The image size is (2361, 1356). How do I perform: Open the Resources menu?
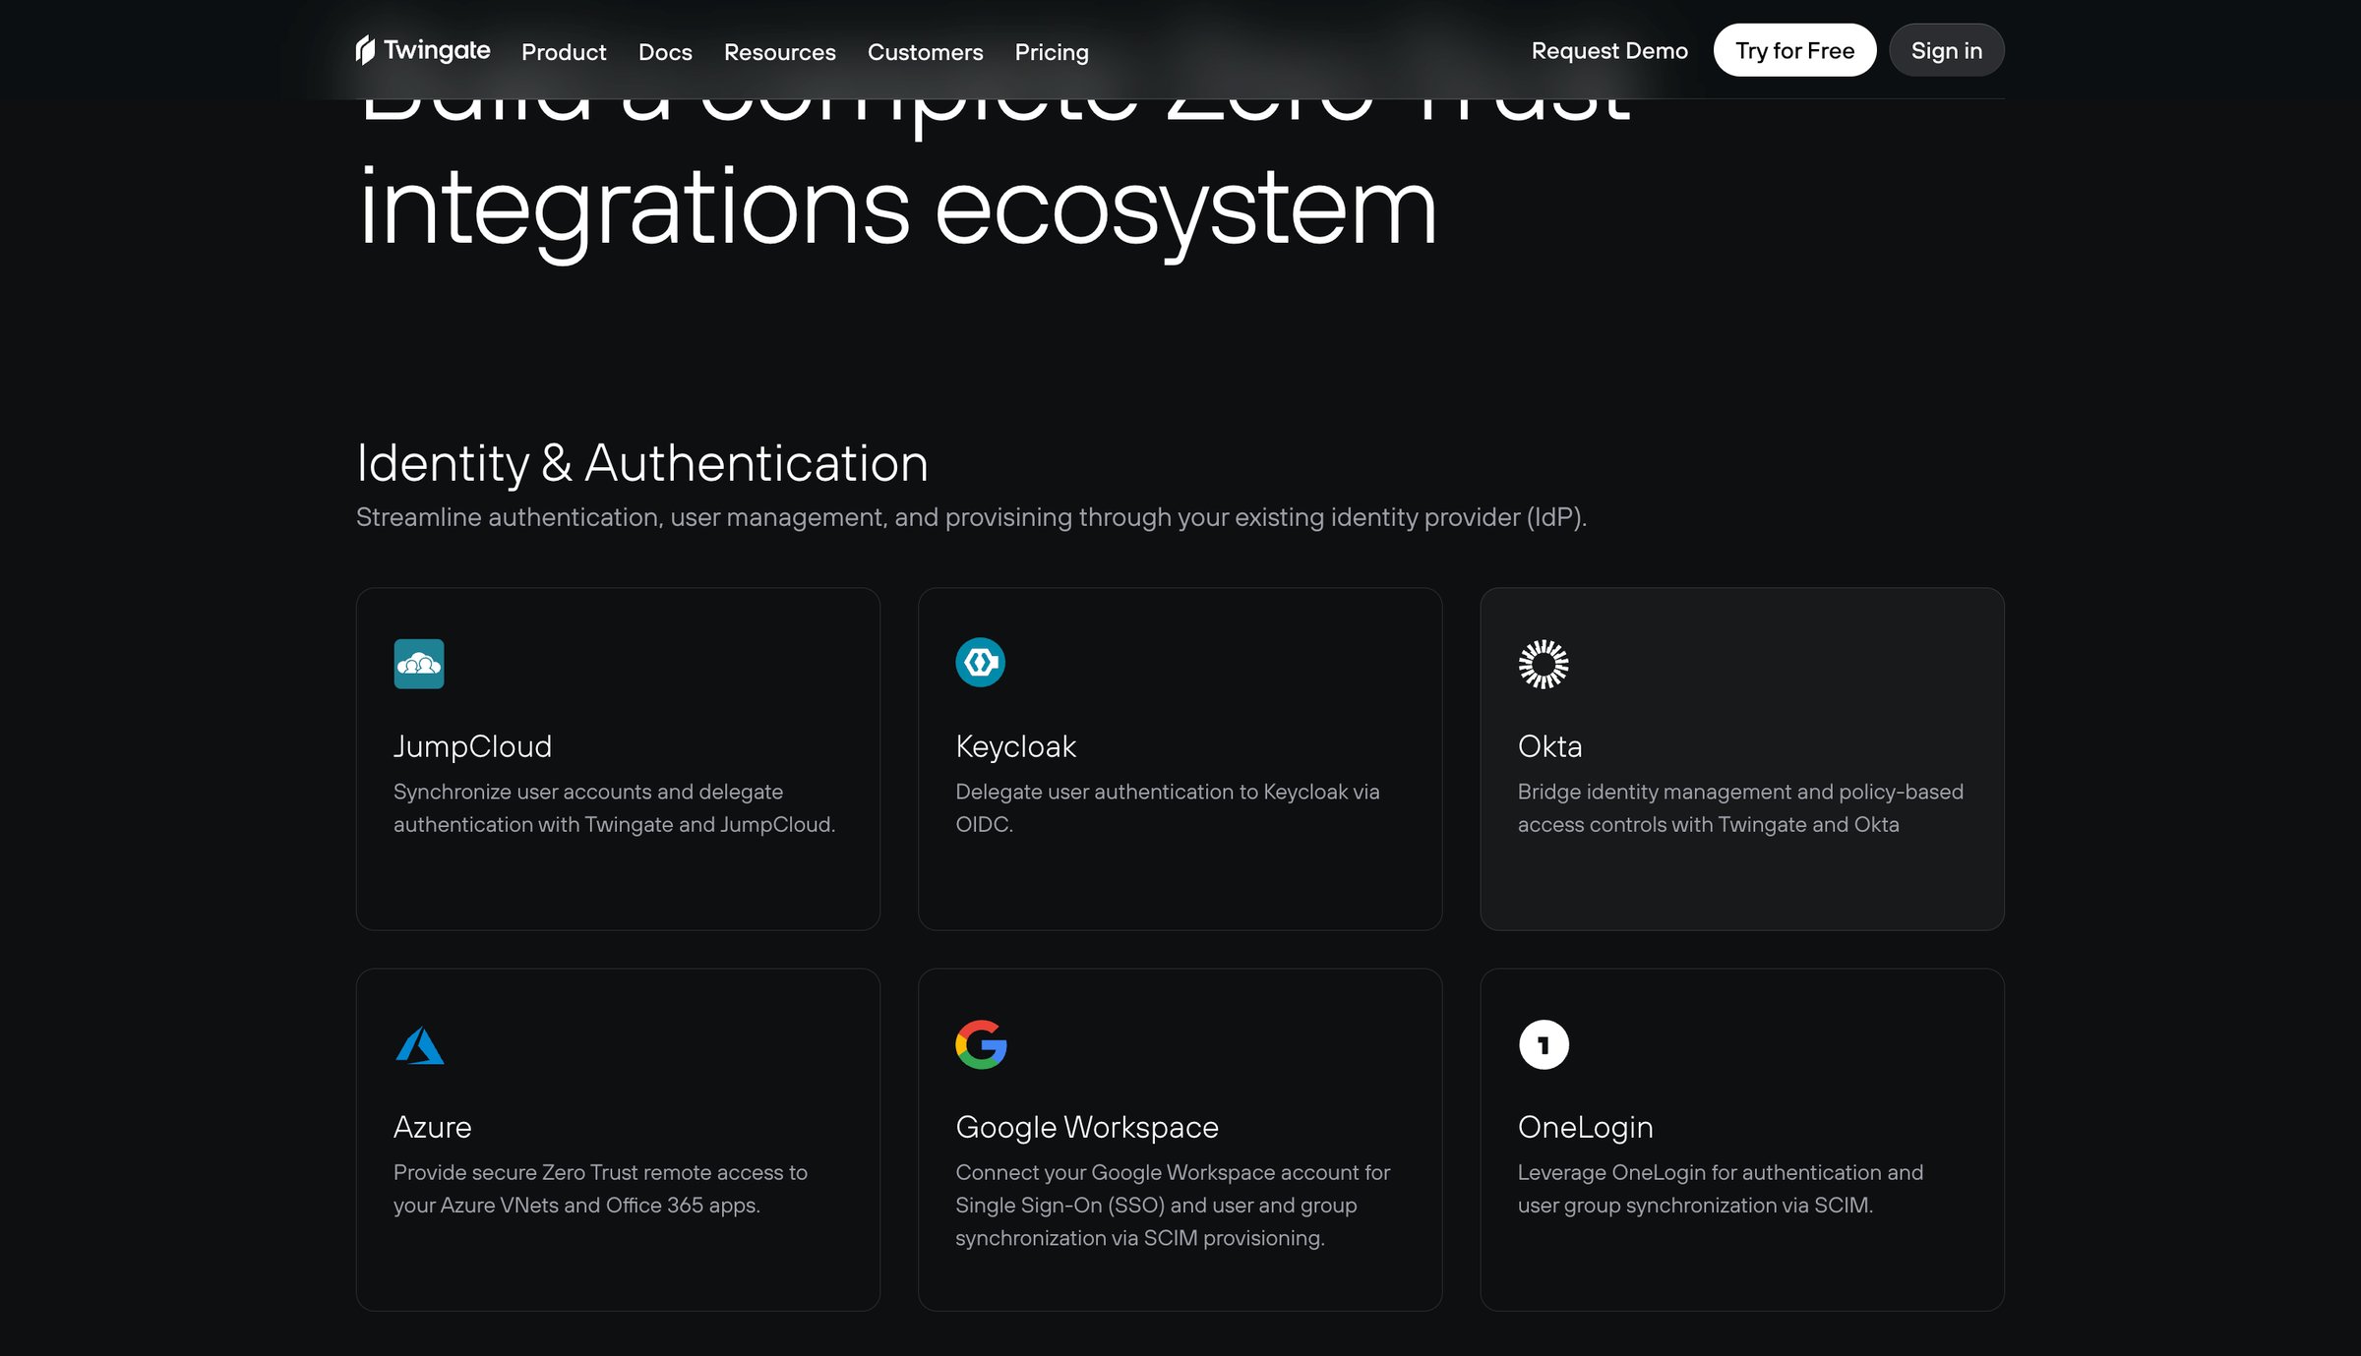[x=780, y=51]
